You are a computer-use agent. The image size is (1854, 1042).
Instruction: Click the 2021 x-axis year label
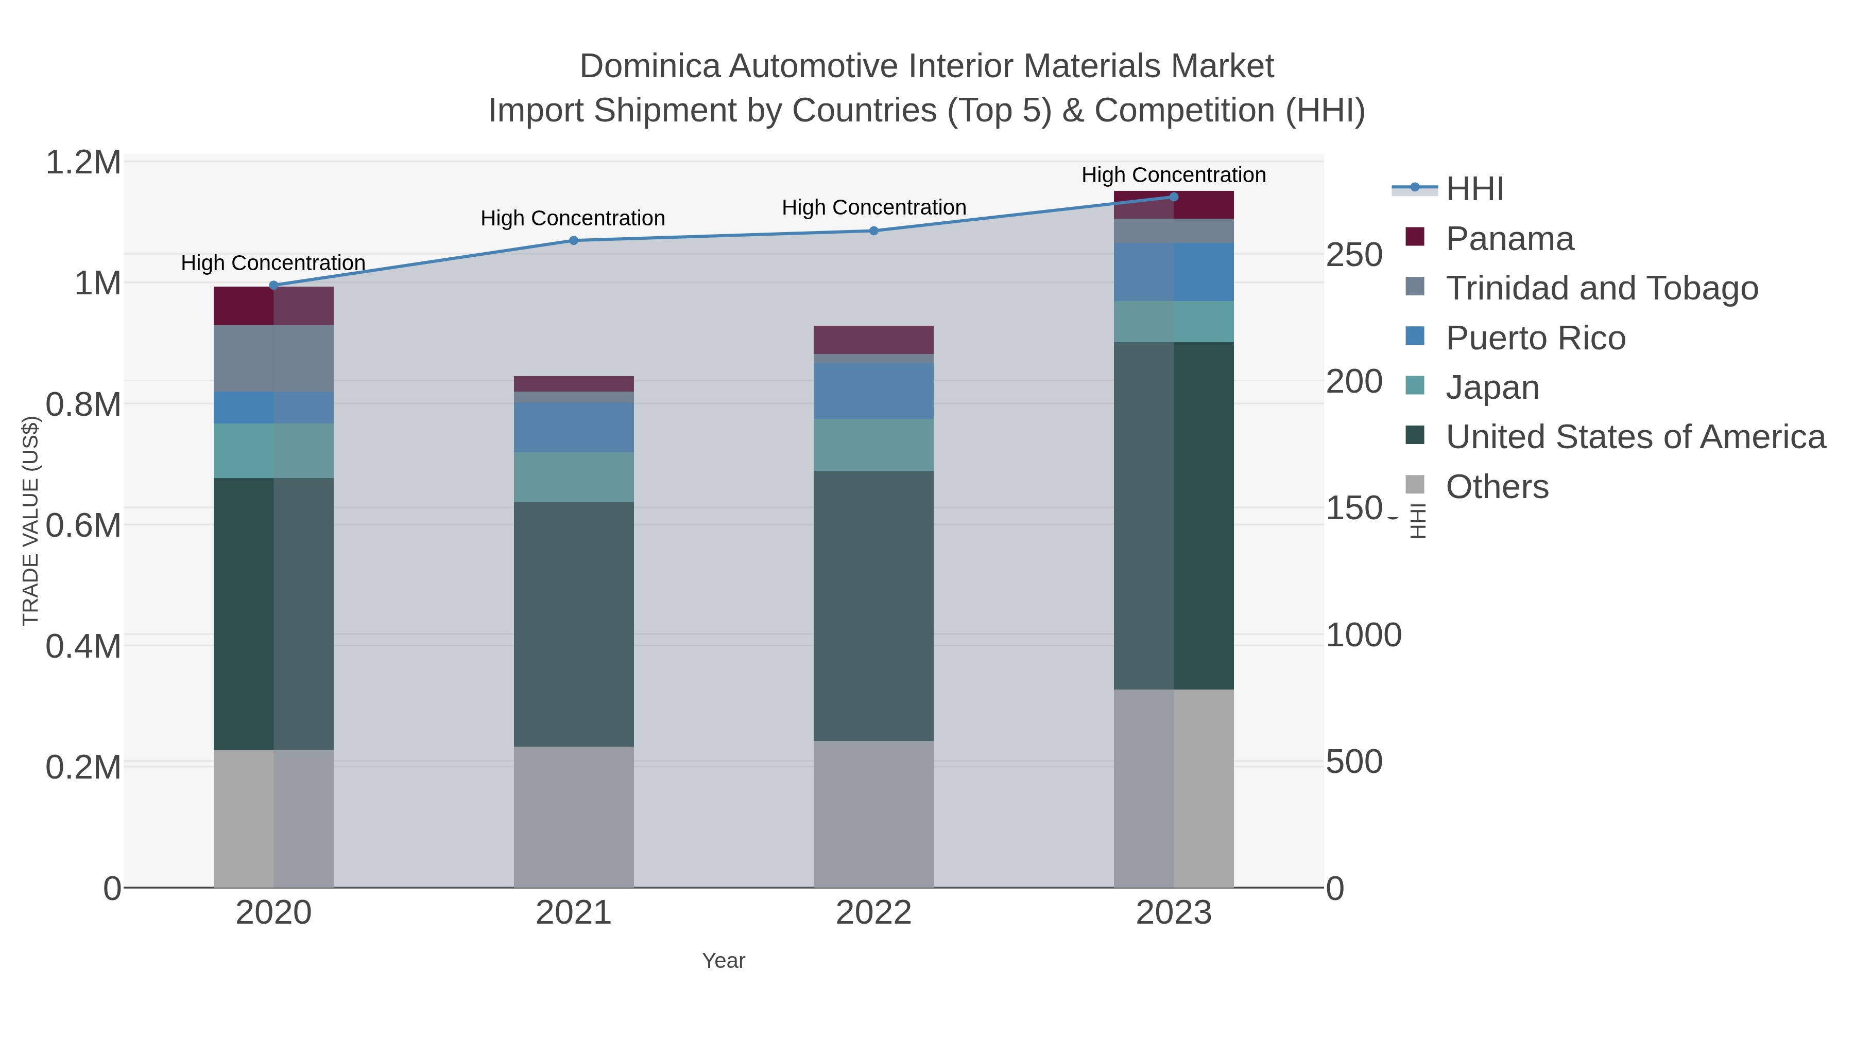pos(574,913)
